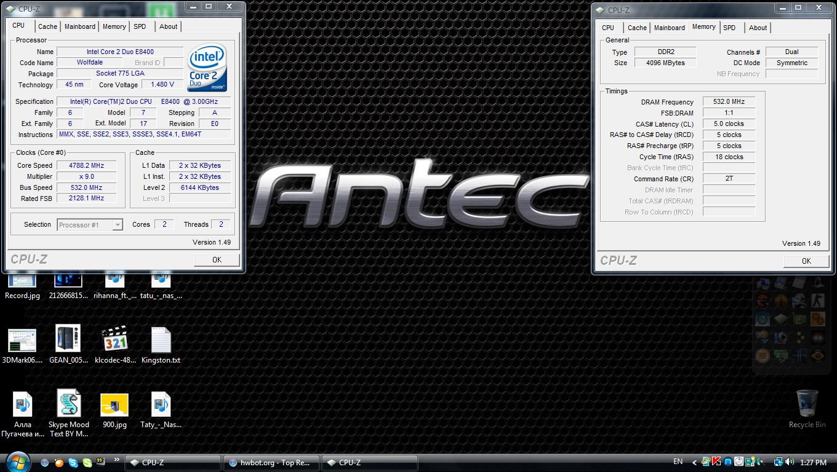Open About tab in left CPU-Z window
837x472 pixels.
(168, 26)
